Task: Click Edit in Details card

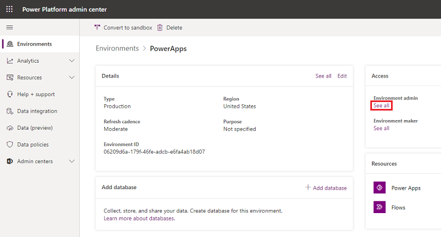Action: pos(342,76)
